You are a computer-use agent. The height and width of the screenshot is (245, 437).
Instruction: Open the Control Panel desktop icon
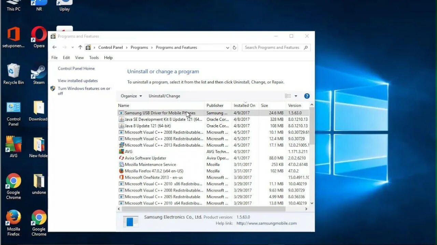[x=14, y=113]
